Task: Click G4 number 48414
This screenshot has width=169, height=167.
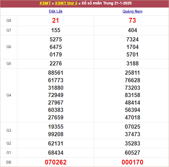Action: coord(133,103)
